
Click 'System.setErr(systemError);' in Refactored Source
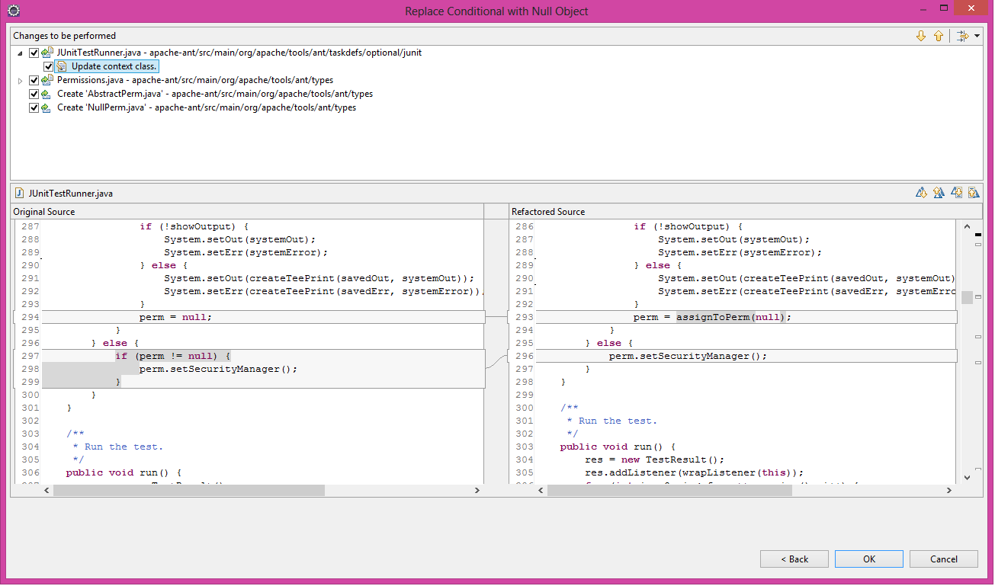740,252
